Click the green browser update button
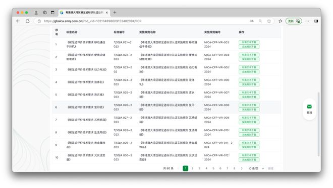Screen dimensions: 333x188 [294, 21]
